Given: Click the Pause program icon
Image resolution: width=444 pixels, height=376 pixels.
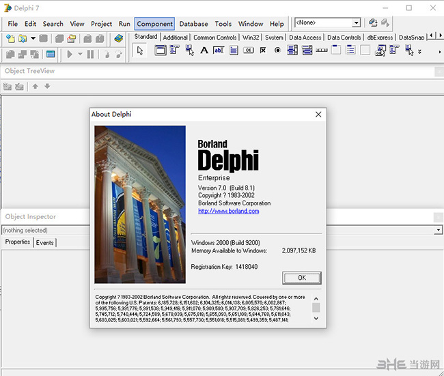Looking at the screenshot, I should tap(90, 54).
